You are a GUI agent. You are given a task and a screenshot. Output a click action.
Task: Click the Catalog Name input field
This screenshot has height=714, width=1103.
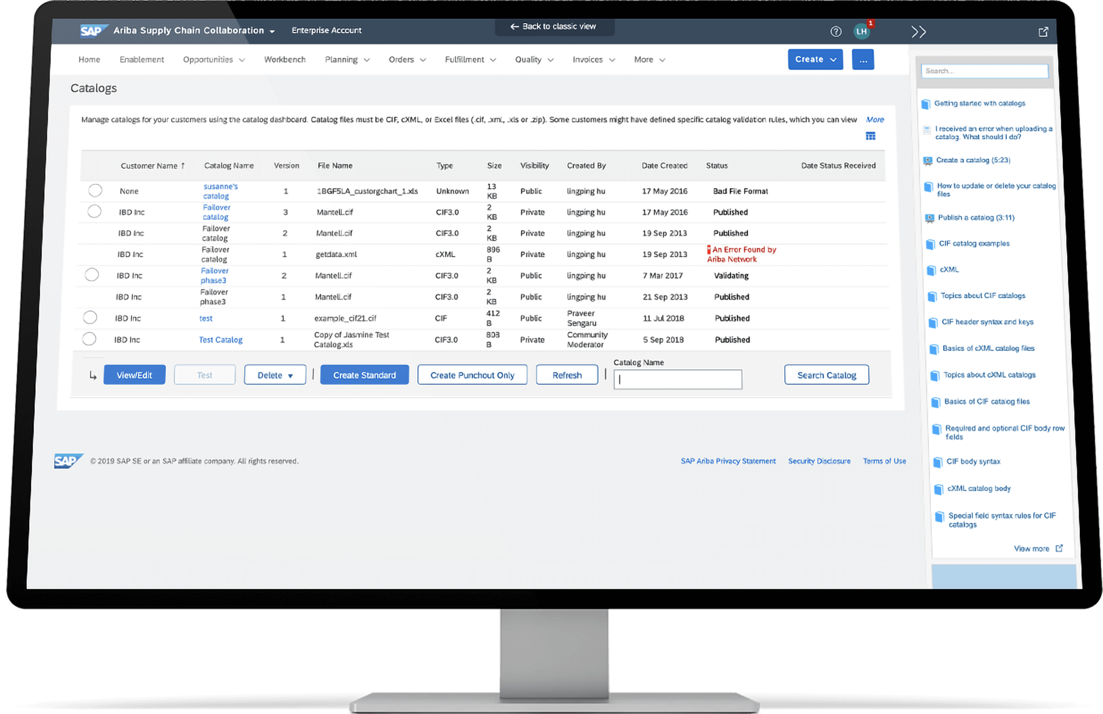678,380
